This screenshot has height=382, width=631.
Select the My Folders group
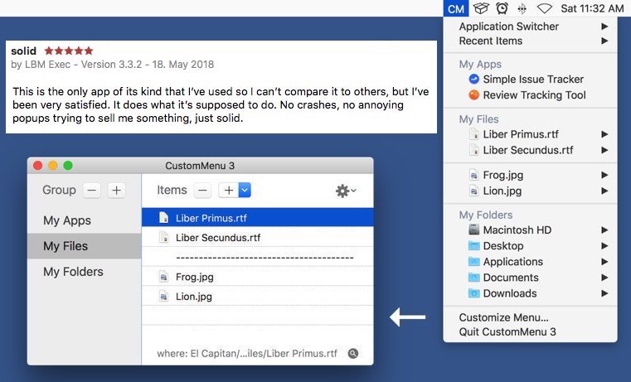pyautogui.click(x=85, y=272)
